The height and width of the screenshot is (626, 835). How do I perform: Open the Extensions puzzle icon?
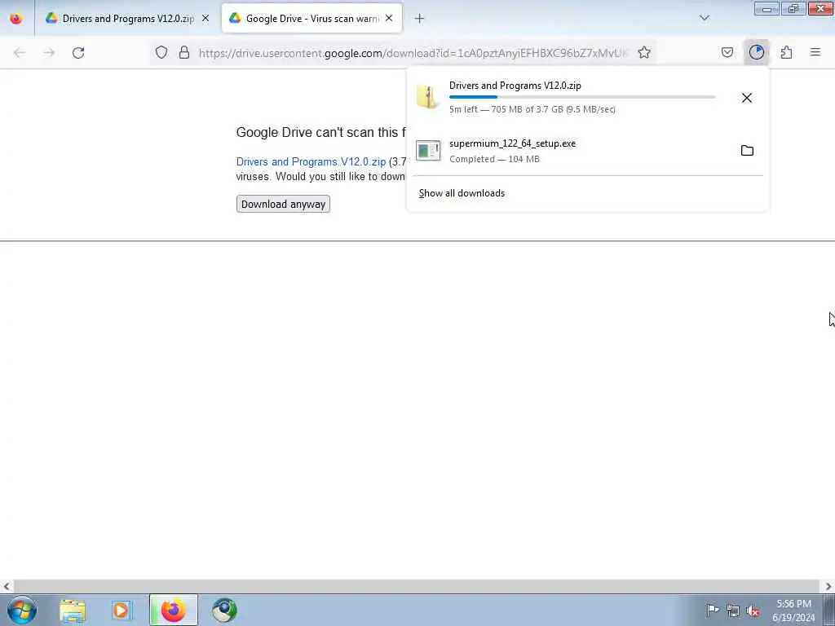tap(787, 52)
